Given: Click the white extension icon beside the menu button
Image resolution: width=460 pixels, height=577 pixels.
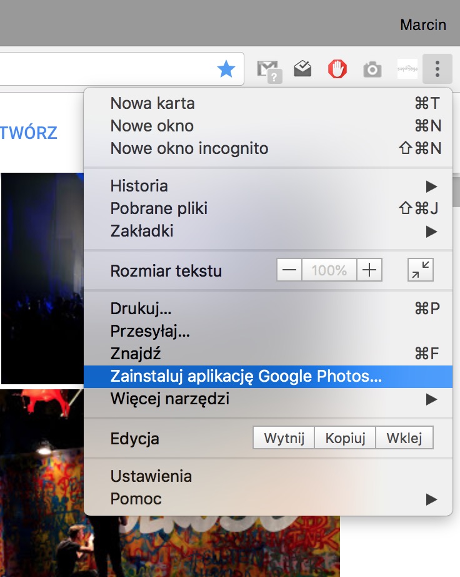Looking at the screenshot, I should [407, 69].
